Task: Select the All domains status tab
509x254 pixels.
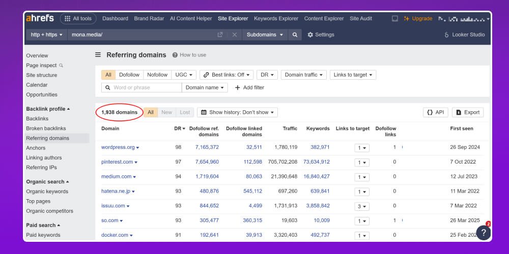Action: tap(151, 112)
